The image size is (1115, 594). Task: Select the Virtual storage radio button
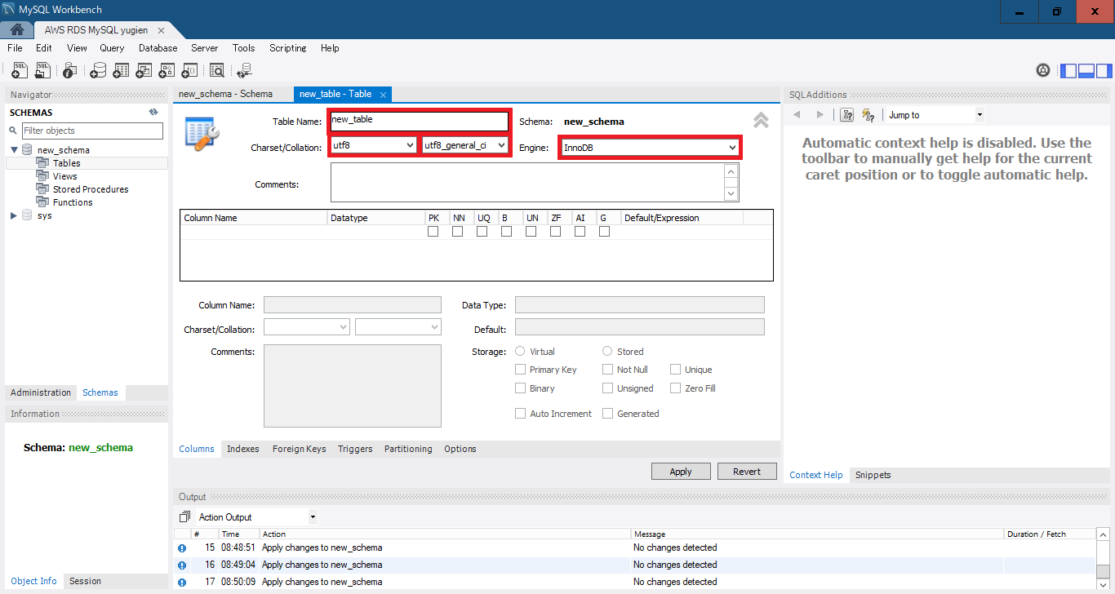pos(521,351)
